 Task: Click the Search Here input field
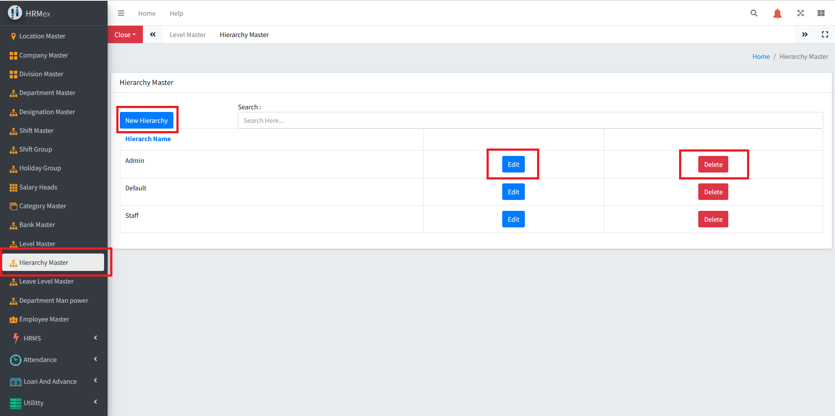coord(530,121)
